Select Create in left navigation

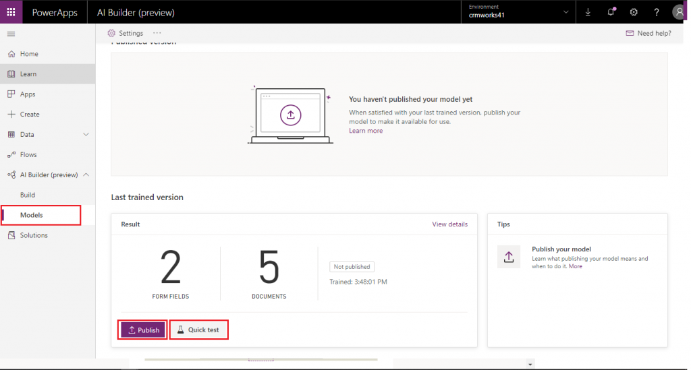48,115
